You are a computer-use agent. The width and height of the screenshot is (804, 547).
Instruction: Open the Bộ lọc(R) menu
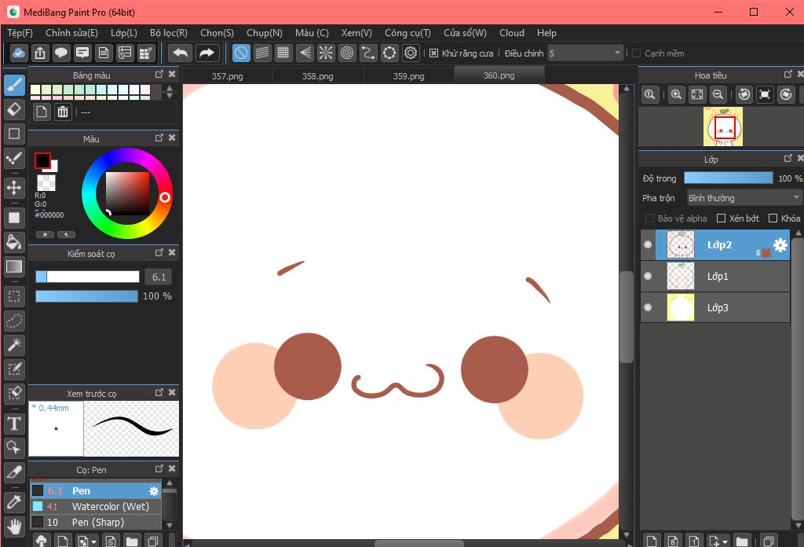tap(169, 33)
